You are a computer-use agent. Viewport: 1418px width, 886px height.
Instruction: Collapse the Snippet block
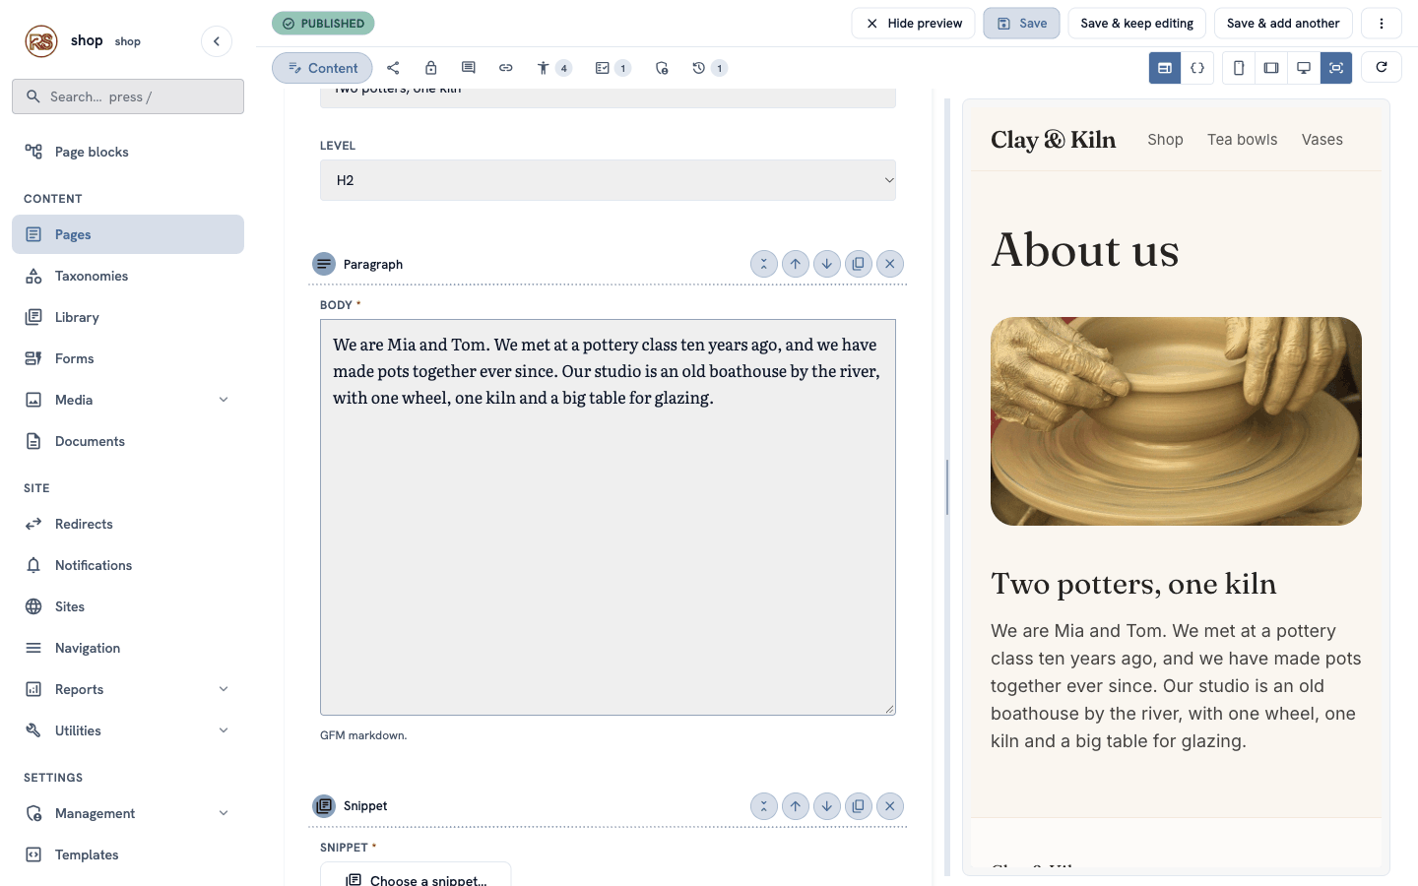[764, 806]
